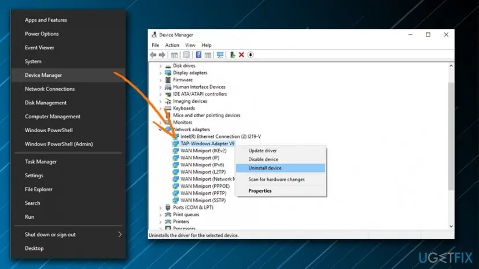Expand the Display adapters node

point(160,73)
